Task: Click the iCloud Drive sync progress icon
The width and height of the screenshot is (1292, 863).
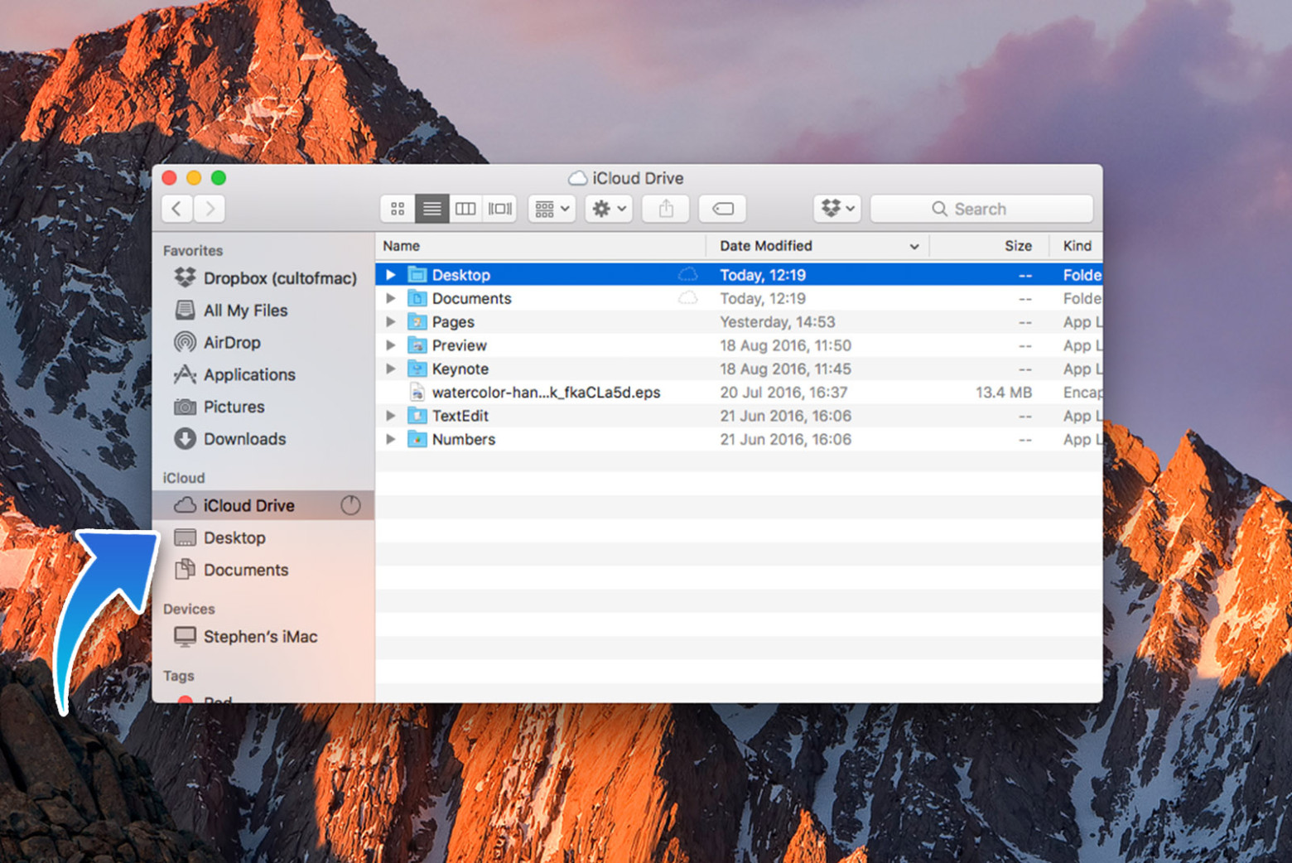Action: (x=350, y=505)
